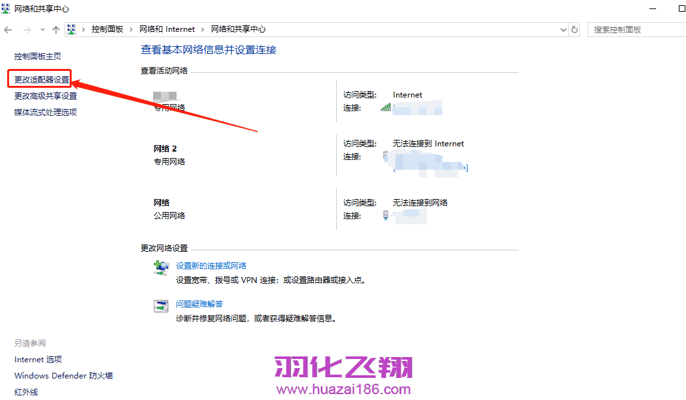Maximize the 网络和共享中心 window

coord(681,8)
